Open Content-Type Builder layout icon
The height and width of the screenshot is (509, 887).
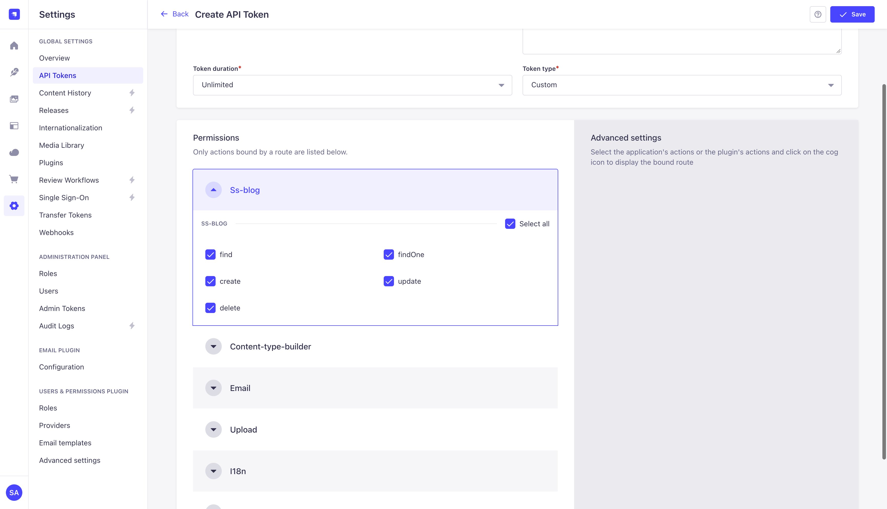(14, 125)
